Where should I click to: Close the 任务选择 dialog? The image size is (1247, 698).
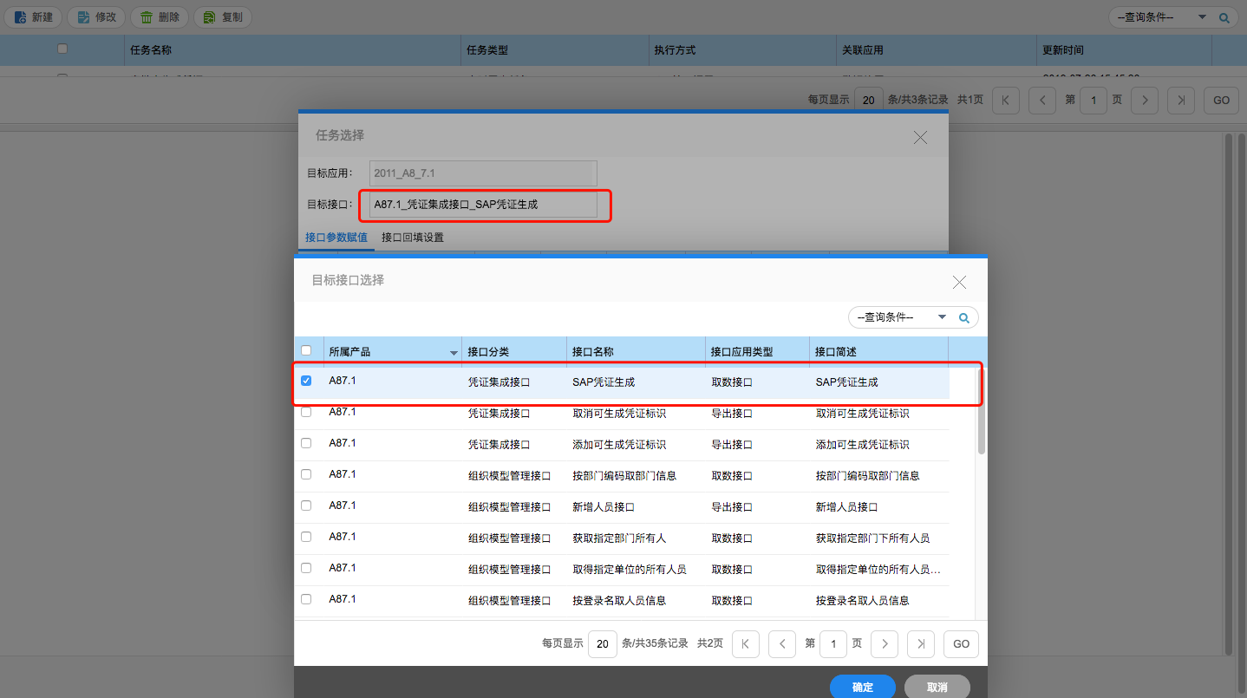pos(920,137)
